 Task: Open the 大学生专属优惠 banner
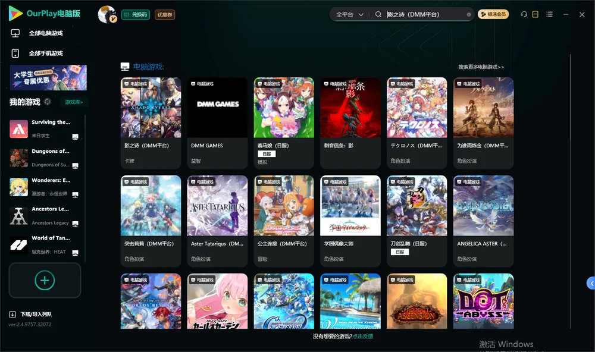click(49, 77)
